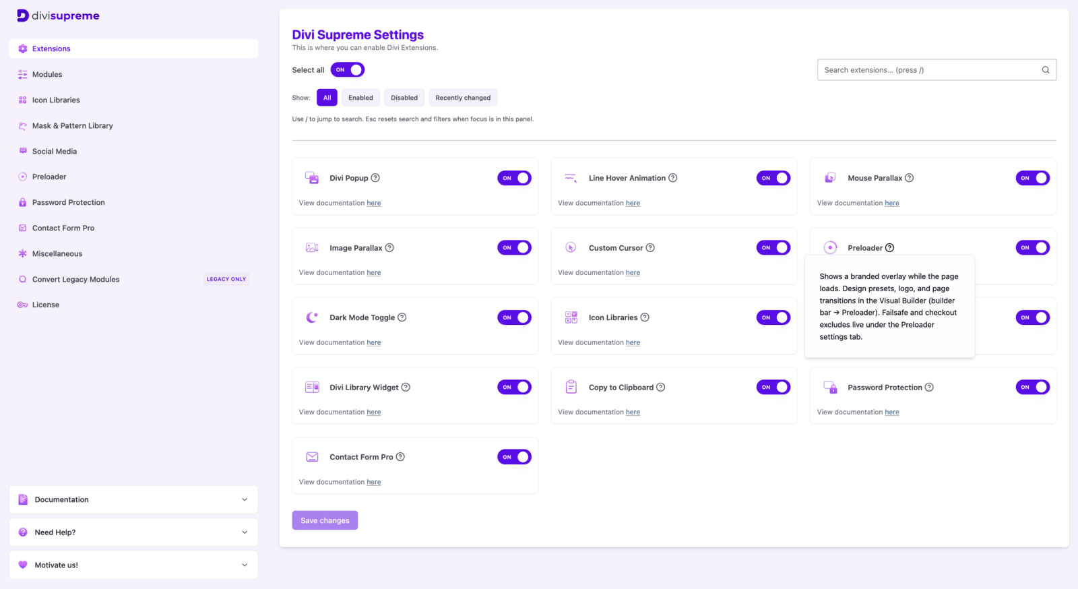This screenshot has width=1078, height=589.
Task: Open Copy to Clipboard documentation here link
Action: coord(633,412)
